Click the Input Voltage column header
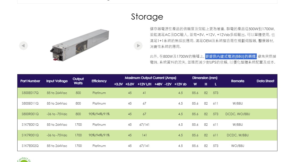The width and height of the screenshot is (304, 162). [x=57, y=81]
